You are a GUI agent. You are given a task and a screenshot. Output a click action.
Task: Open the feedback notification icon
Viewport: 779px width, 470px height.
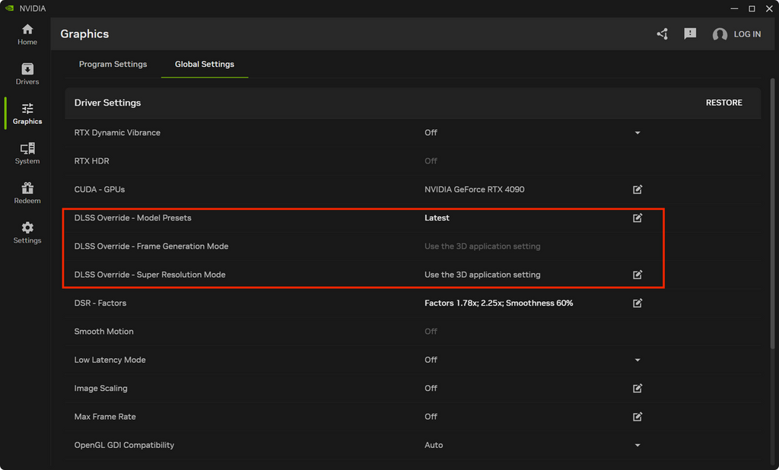[690, 33]
